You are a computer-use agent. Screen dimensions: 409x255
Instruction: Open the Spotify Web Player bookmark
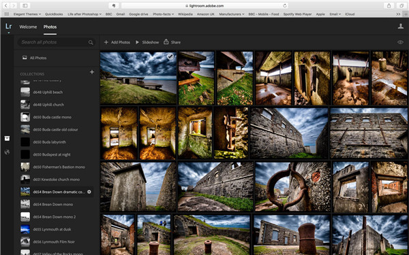click(x=297, y=14)
